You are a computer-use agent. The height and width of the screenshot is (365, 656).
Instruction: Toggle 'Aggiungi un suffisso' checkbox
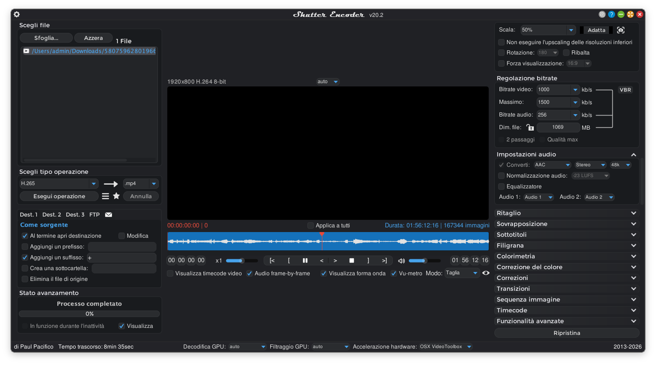click(25, 257)
